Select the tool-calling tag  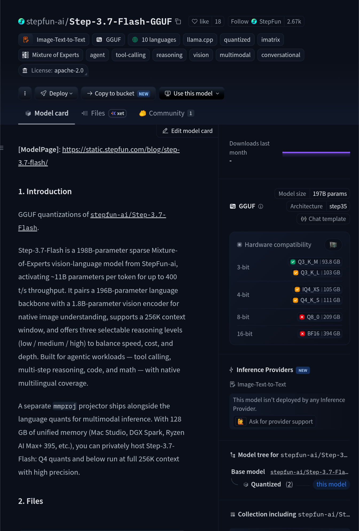pyautogui.click(x=131, y=55)
